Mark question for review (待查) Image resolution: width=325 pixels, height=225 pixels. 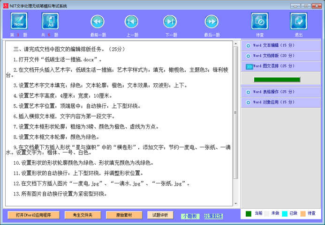259,22
